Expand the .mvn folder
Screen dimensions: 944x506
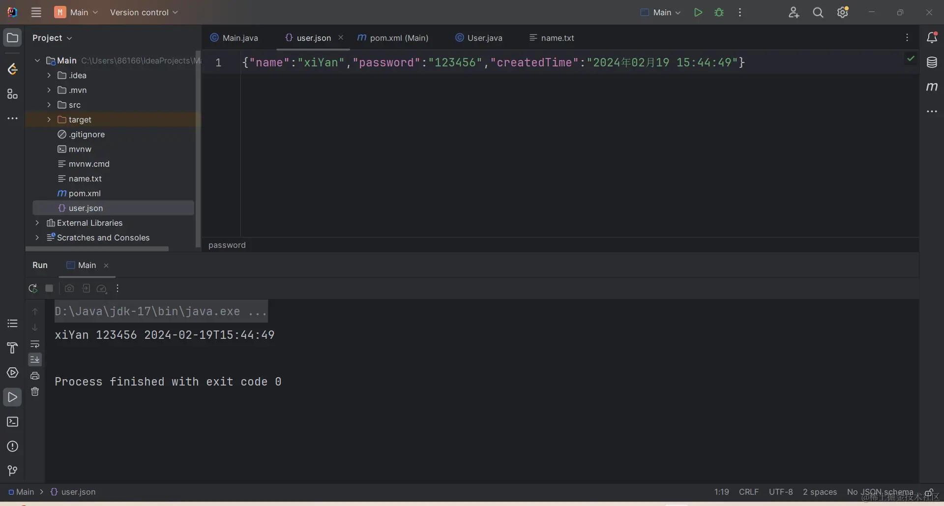pyautogui.click(x=49, y=90)
